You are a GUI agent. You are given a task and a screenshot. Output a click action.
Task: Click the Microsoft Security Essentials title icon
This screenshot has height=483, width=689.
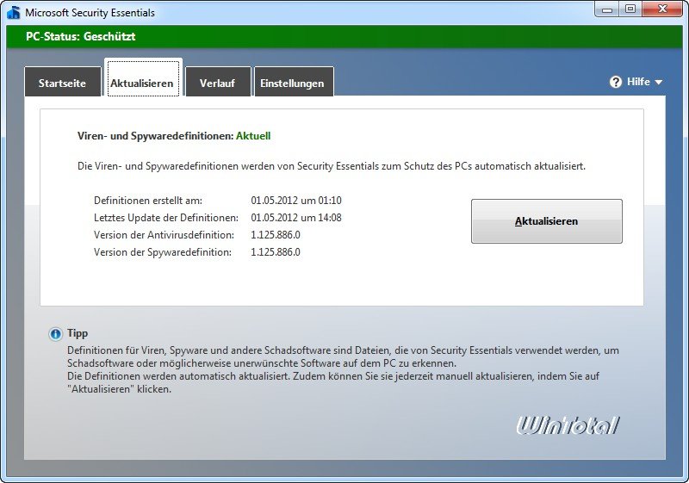tap(14, 12)
